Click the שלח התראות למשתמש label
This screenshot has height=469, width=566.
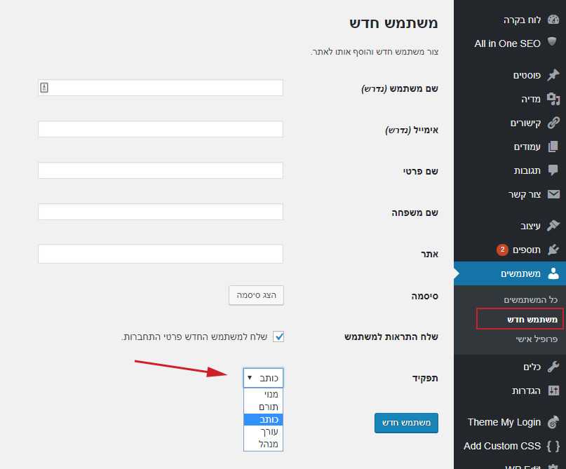tap(391, 337)
